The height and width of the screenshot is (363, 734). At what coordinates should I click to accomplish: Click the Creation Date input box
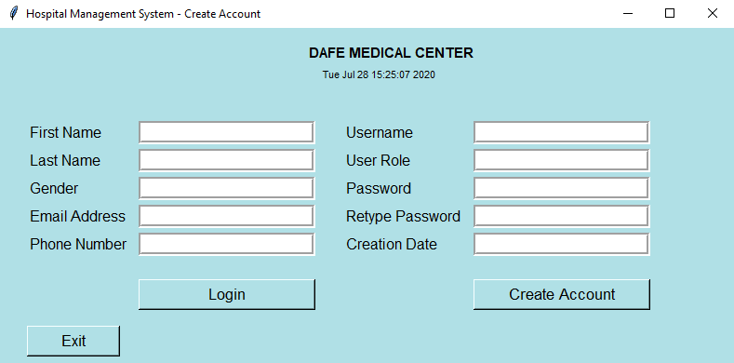point(561,244)
